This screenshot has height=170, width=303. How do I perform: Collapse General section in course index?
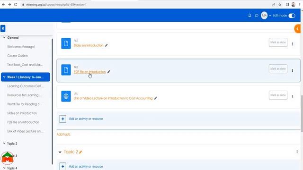coord(4,38)
